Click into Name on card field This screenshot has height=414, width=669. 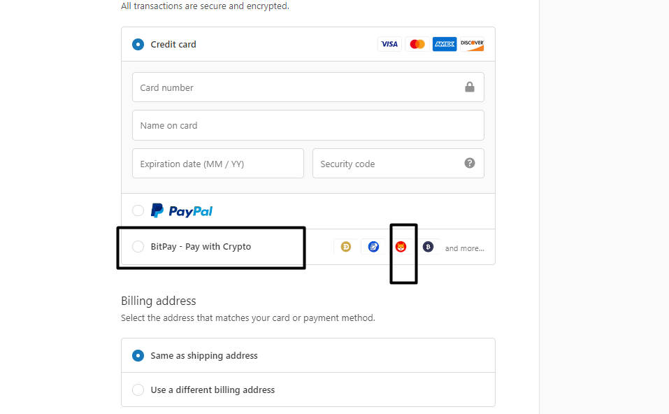click(x=308, y=125)
